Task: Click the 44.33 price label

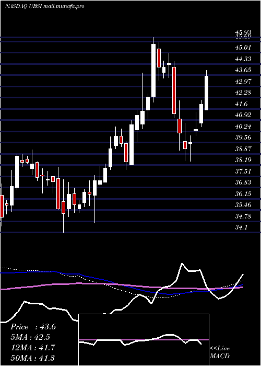Action: [x=243, y=59]
